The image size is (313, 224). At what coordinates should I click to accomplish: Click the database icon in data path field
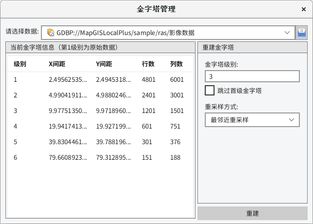pyautogui.click(x=50, y=33)
